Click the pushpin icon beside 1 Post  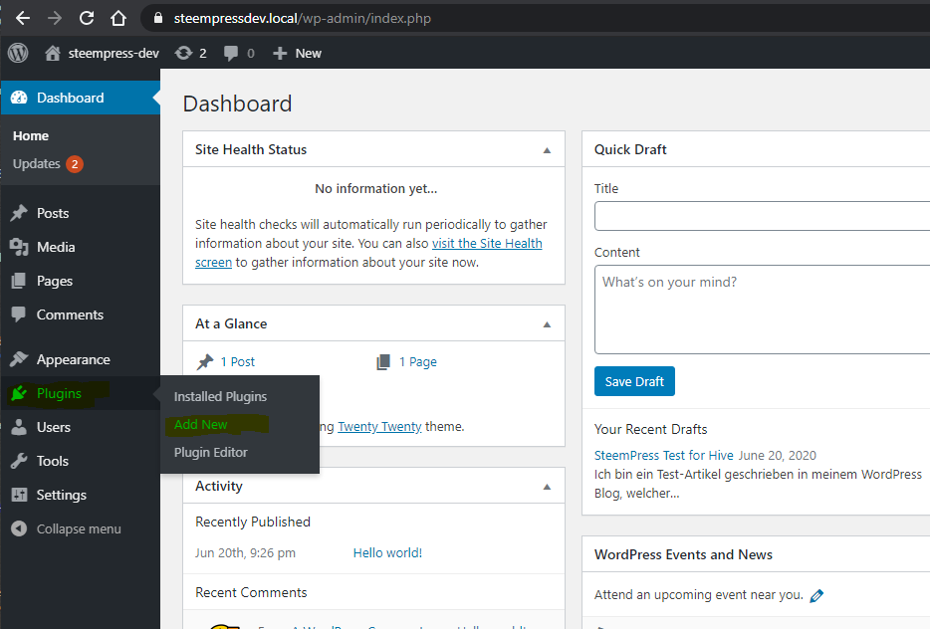point(205,361)
